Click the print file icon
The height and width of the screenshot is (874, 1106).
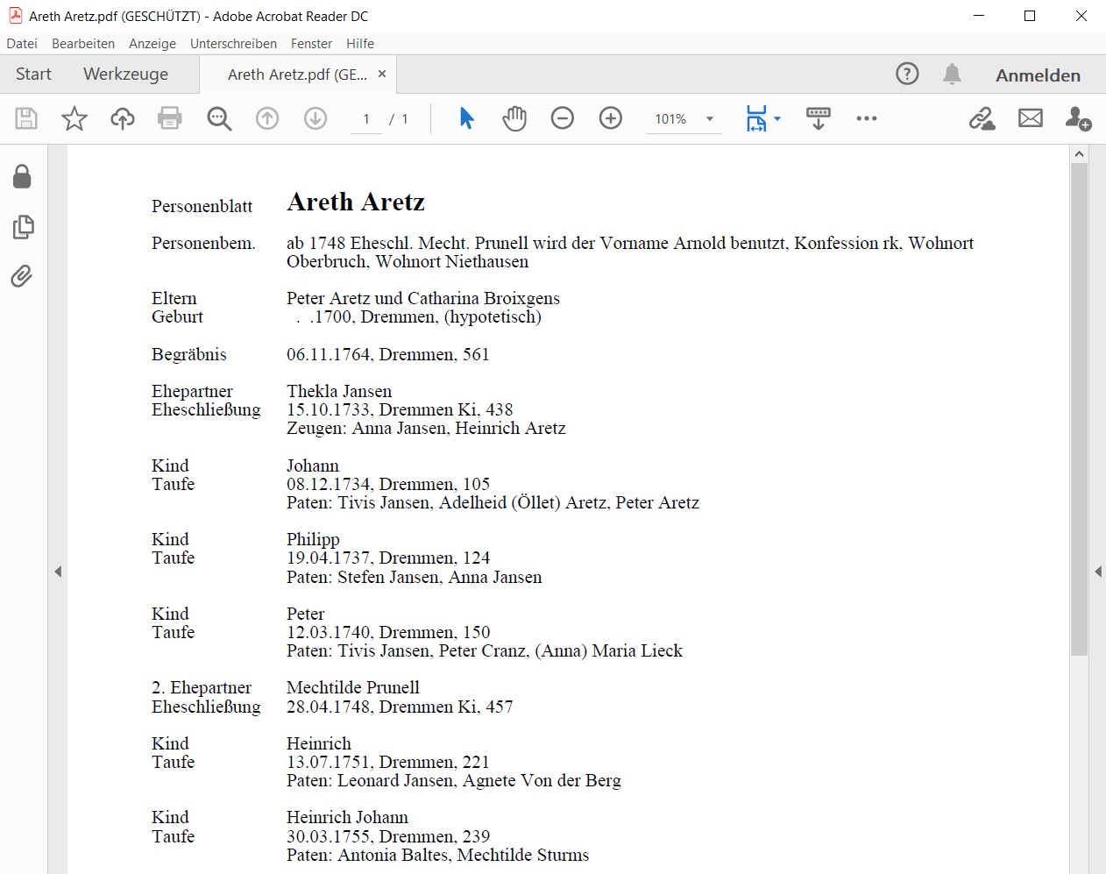[169, 118]
